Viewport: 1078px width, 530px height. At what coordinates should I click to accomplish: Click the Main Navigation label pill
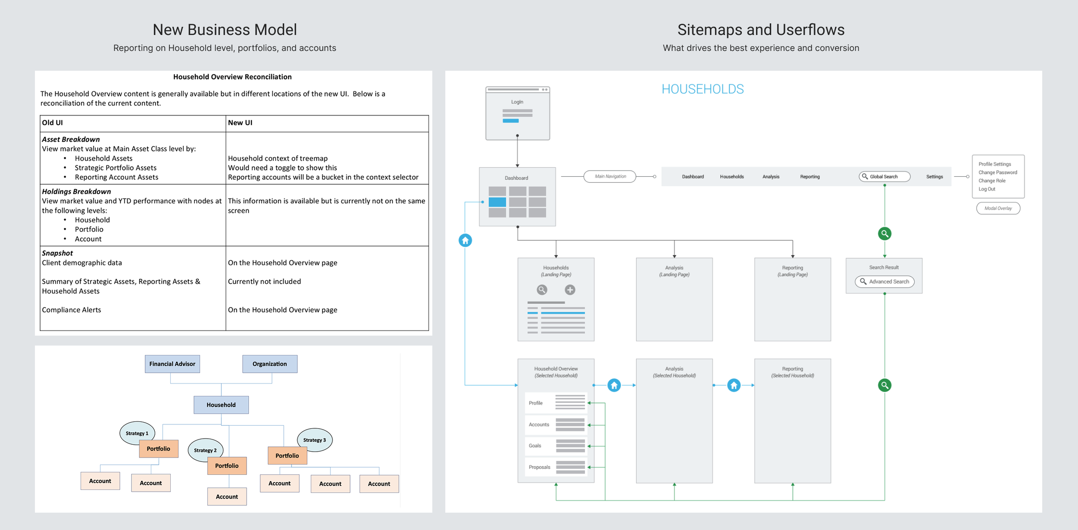pos(610,176)
